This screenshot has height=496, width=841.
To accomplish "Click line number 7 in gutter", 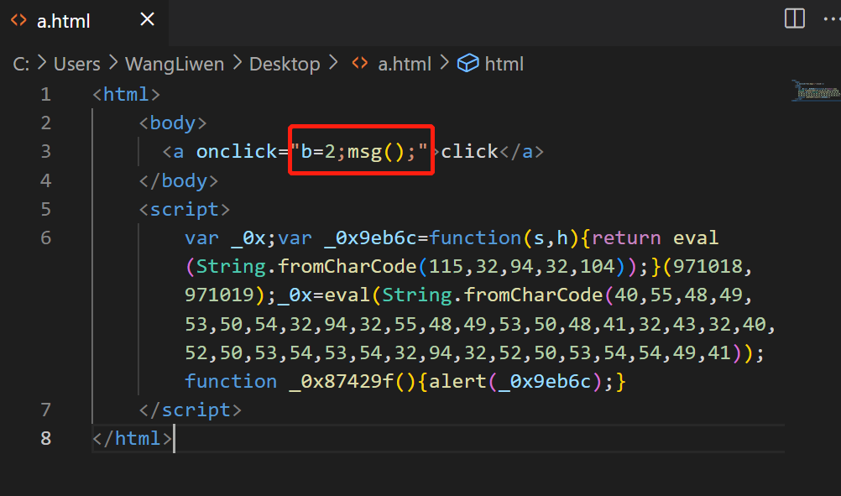I will tap(46, 410).
